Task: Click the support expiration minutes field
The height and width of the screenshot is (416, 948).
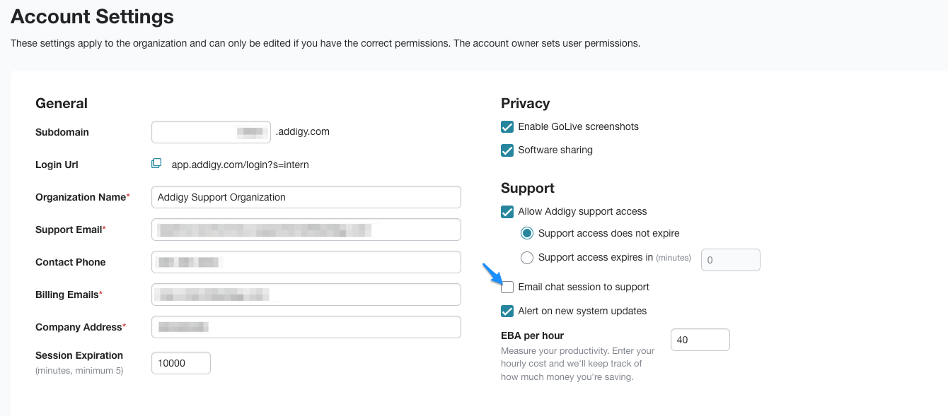Action: [731, 260]
